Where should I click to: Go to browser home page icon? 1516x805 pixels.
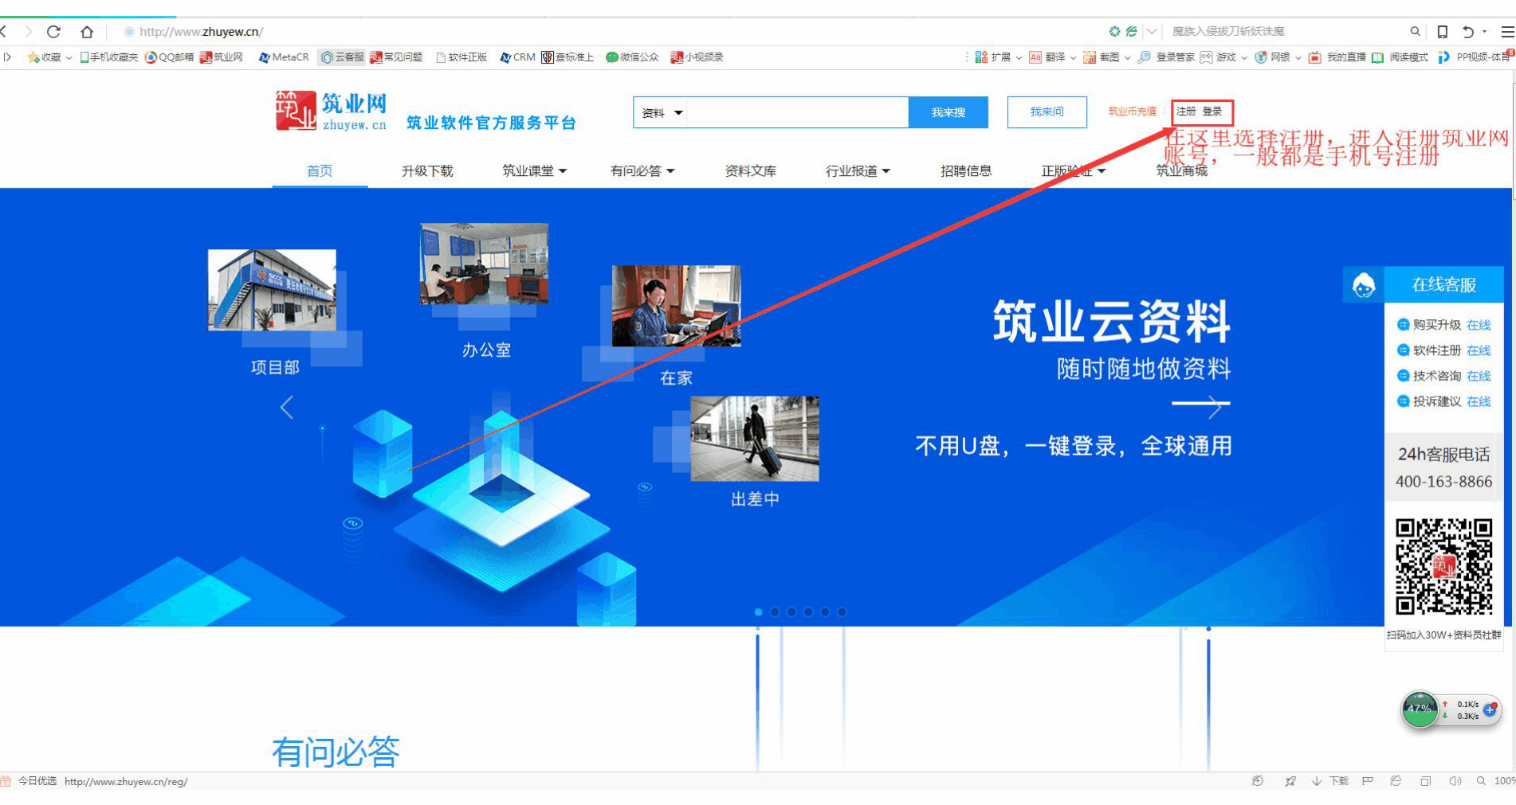tap(87, 32)
